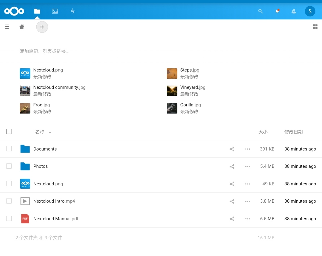Open the user avatar S menu
This screenshot has height=256, width=322.
(x=310, y=11)
